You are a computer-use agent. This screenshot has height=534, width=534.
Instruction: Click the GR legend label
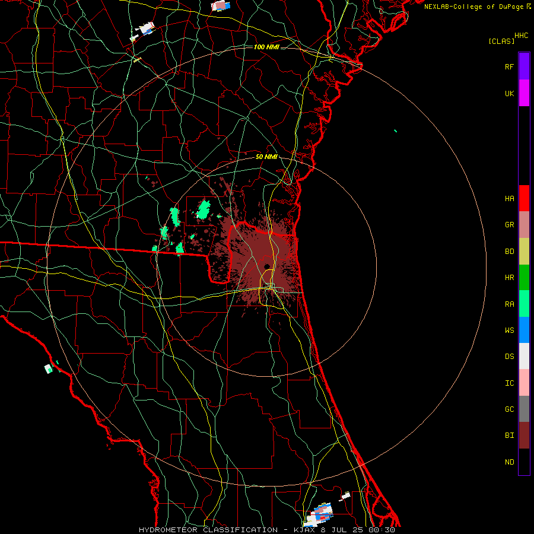(x=510, y=225)
